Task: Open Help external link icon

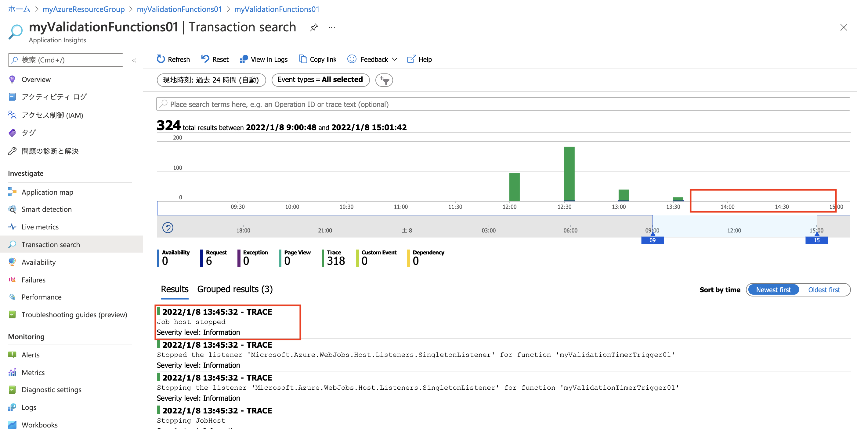Action: click(411, 59)
